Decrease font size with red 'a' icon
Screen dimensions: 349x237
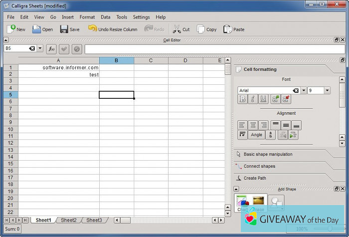(286, 99)
